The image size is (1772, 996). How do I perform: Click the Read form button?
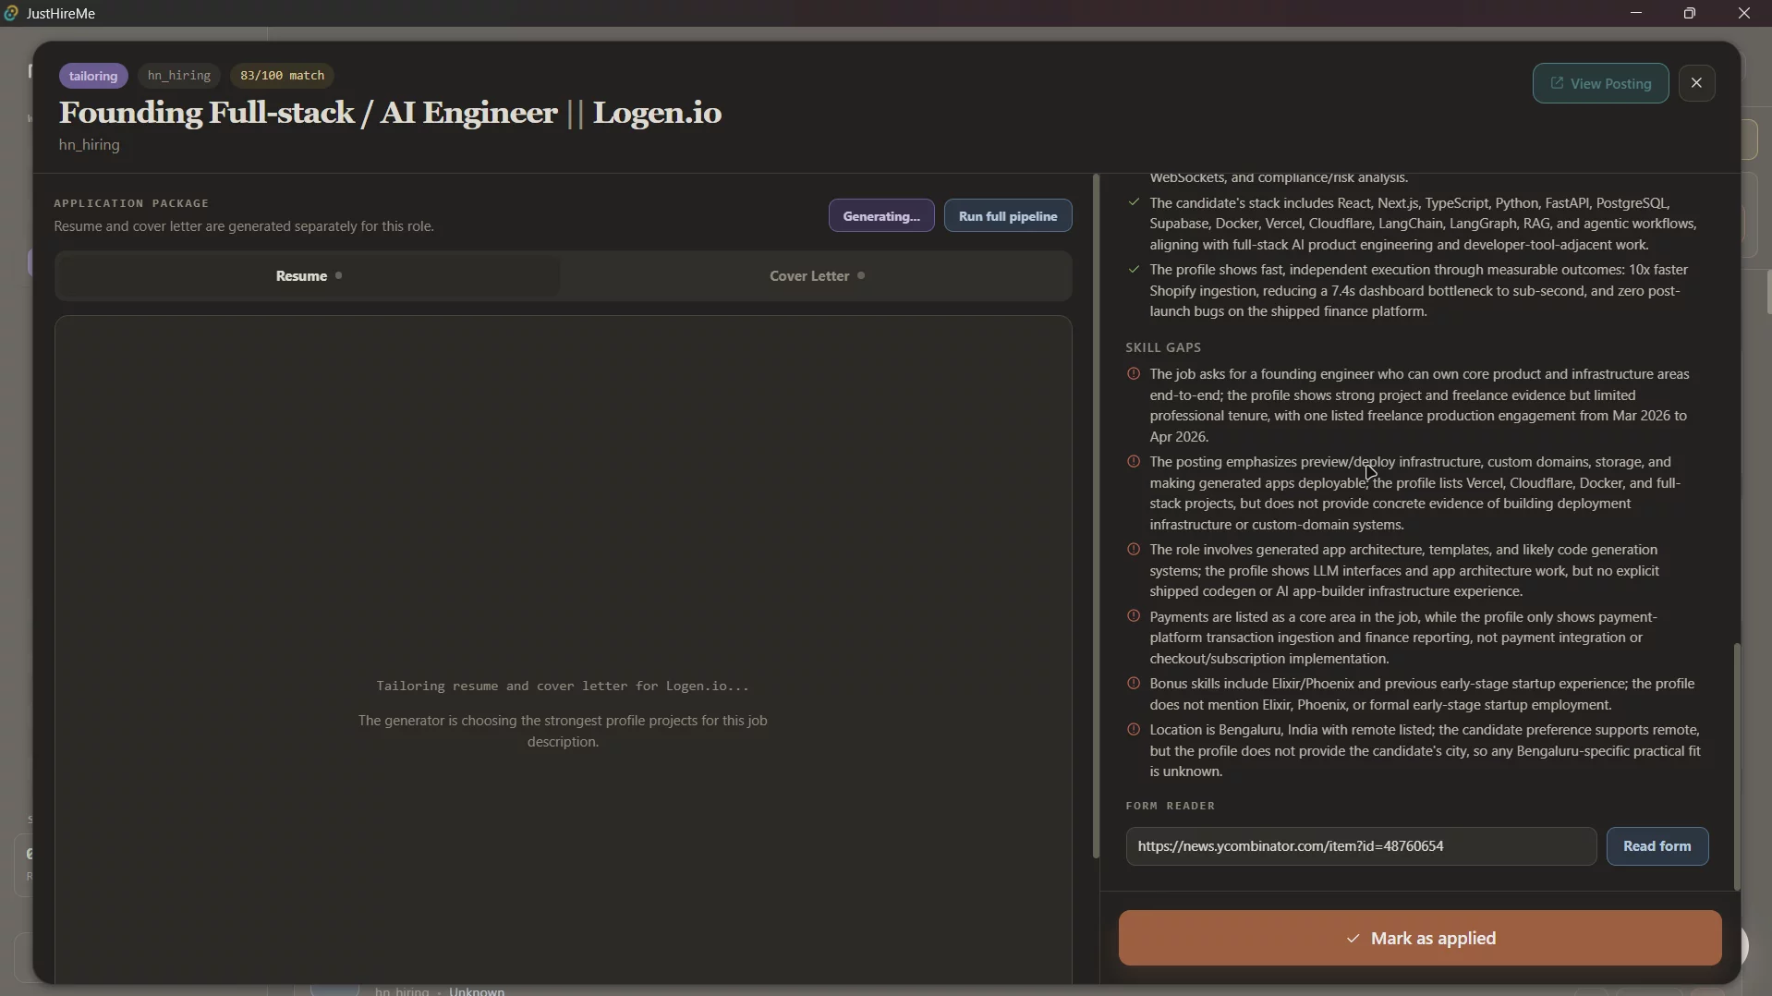(1657, 846)
